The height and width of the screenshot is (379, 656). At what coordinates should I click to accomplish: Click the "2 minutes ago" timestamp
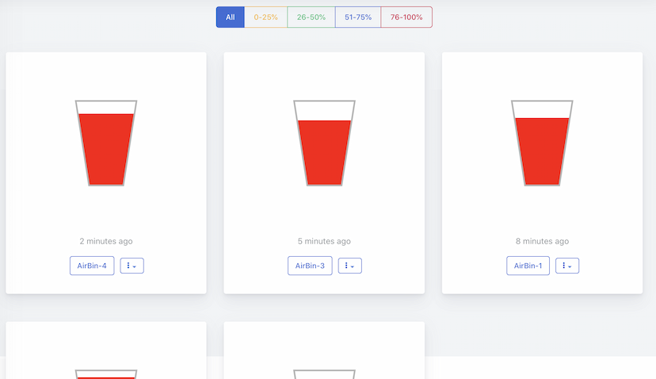click(106, 241)
